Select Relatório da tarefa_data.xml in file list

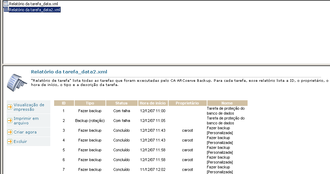[34, 4]
